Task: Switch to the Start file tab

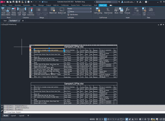Action: click(5, 21)
